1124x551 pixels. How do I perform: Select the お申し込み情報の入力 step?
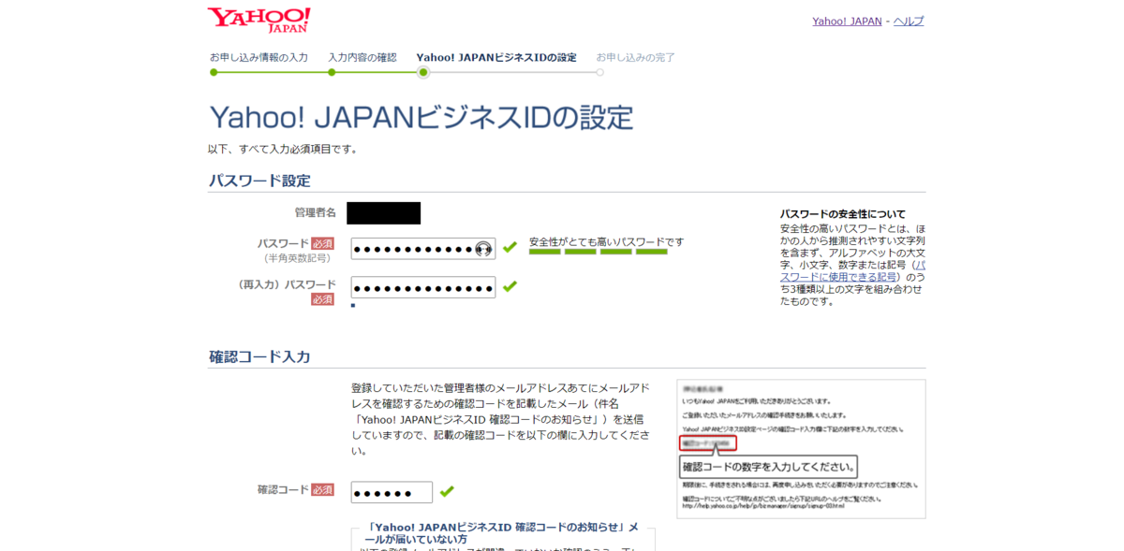pos(259,57)
